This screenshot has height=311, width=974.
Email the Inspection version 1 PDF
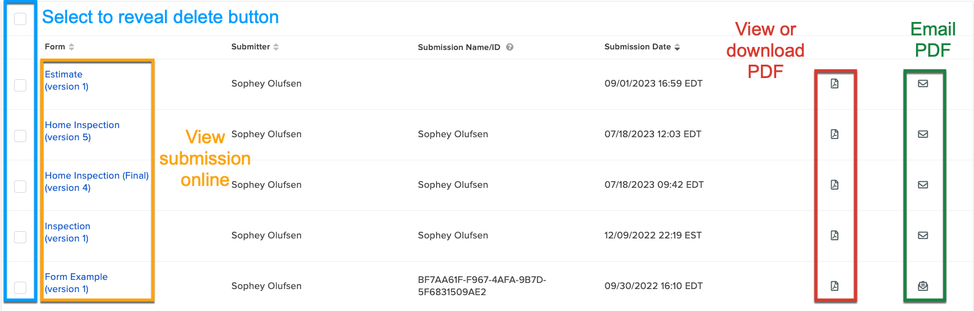click(923, 235)
